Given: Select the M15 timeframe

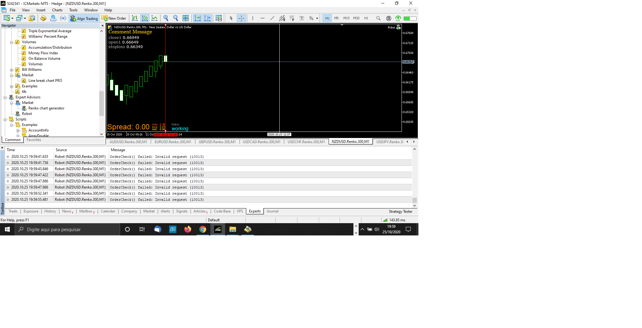Looking at the screenshot, I should pyautogui.click(x=346, y=18).
